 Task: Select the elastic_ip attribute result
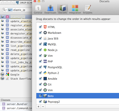click(16, 17)
